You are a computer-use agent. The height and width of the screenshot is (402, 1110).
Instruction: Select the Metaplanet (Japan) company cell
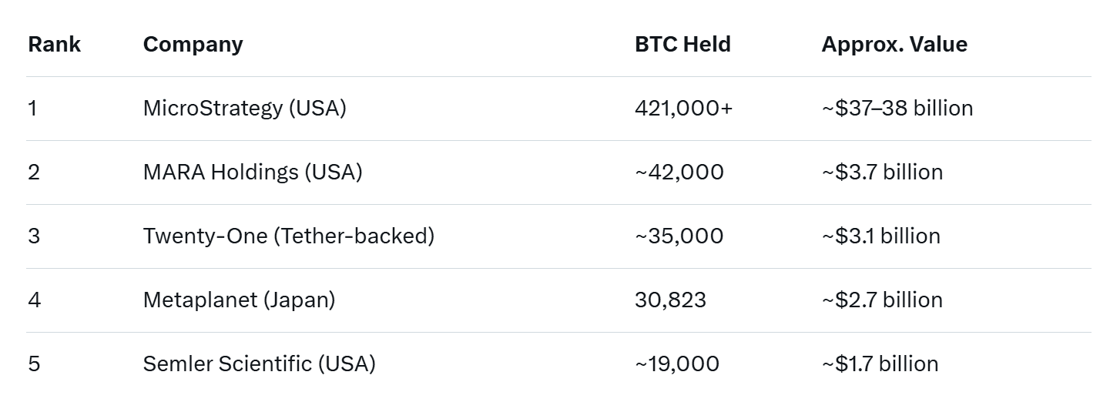[239, 300]
